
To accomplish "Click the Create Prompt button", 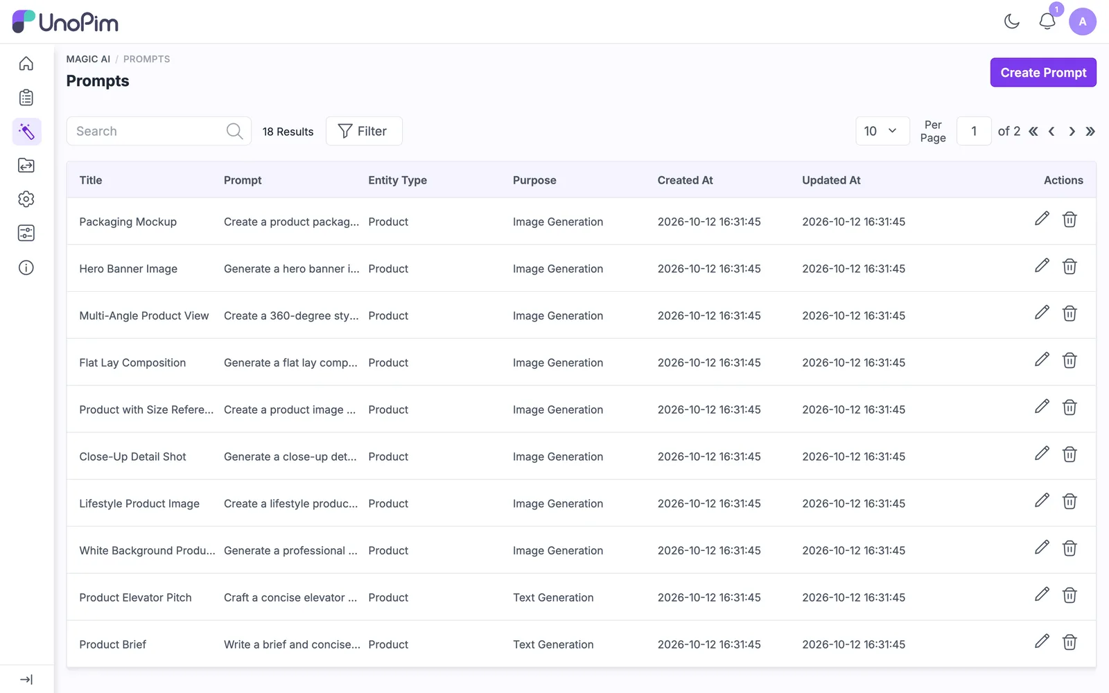I will point(1043,73).
